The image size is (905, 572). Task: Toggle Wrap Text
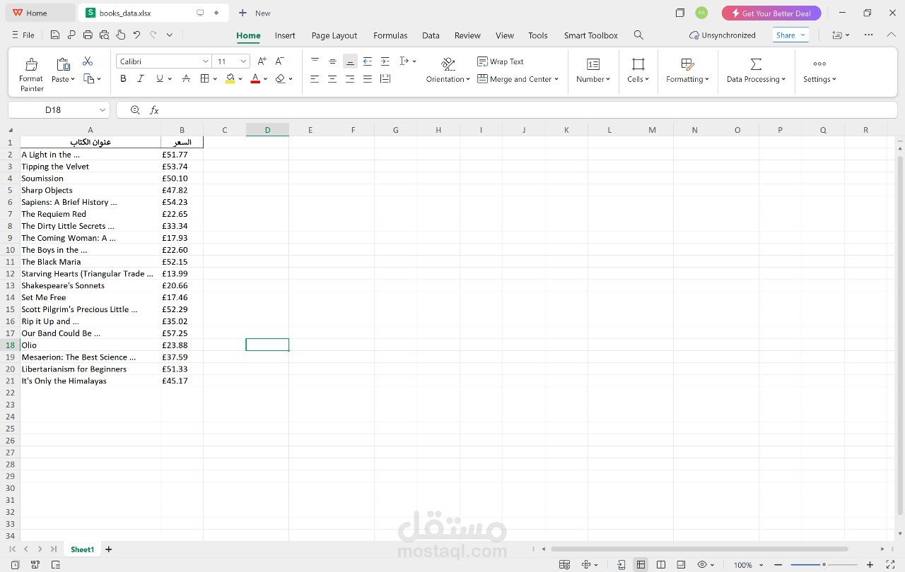501,61
